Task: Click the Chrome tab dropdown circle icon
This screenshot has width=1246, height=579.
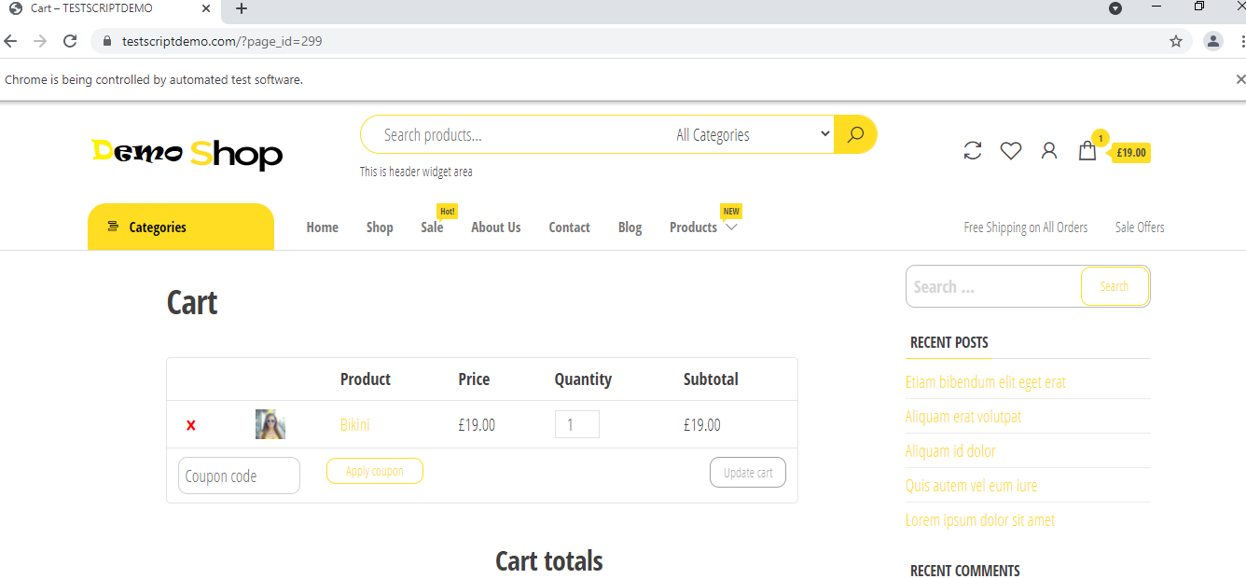Action: 1115,8
